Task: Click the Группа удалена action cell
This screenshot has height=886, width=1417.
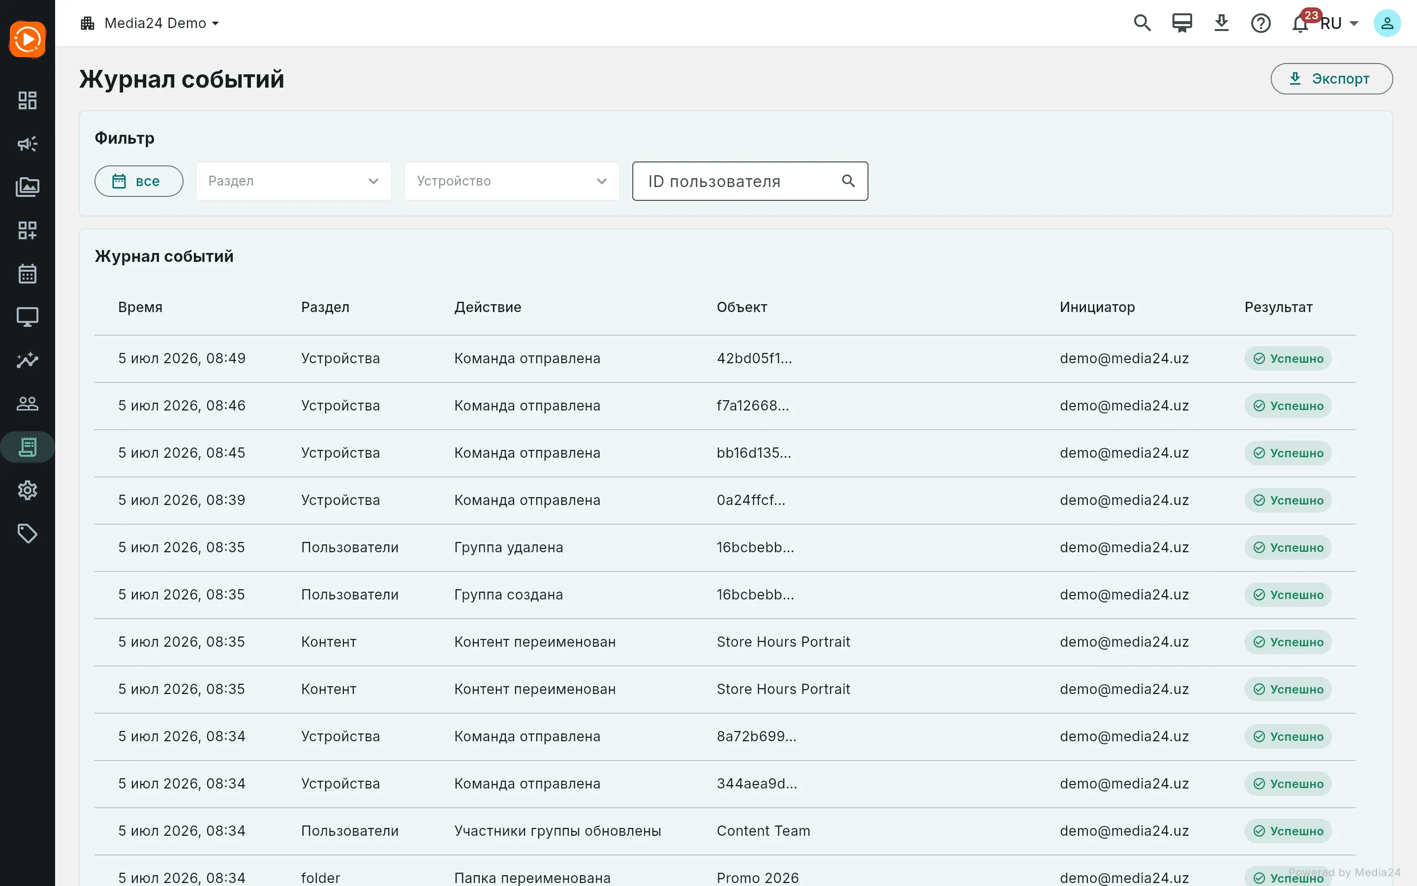Action: [x=509, y=547]
